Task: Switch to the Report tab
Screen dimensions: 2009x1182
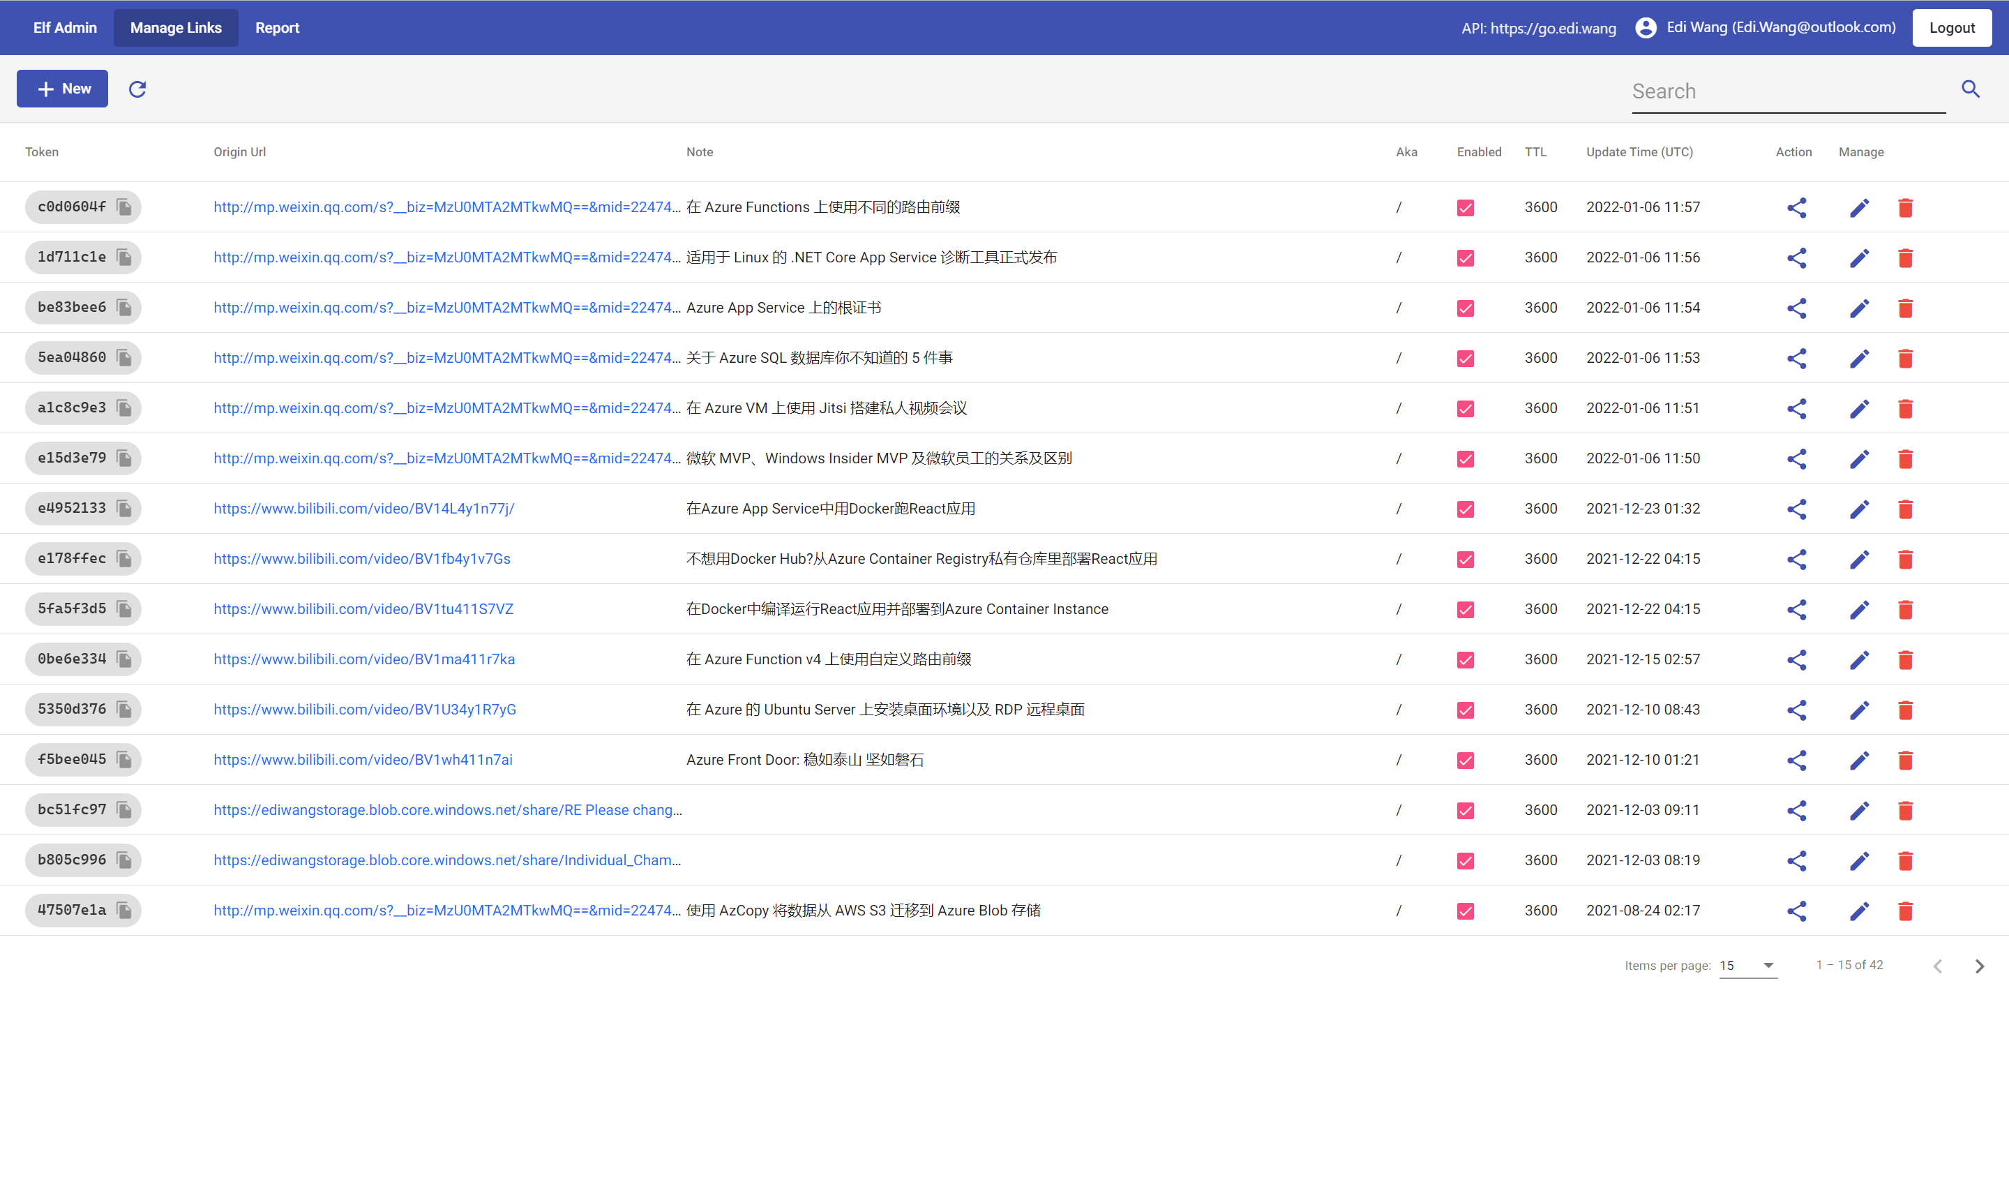Action: click(277, 27)
